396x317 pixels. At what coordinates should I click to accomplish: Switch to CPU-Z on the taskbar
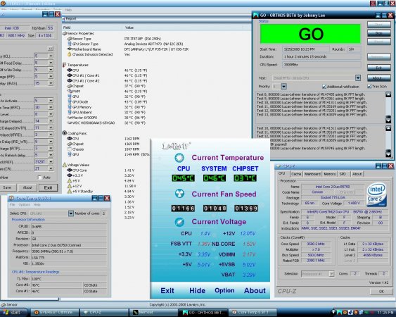tap(104, 313)
